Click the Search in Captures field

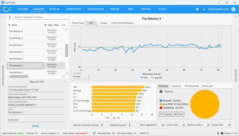[x=41, y=17]
